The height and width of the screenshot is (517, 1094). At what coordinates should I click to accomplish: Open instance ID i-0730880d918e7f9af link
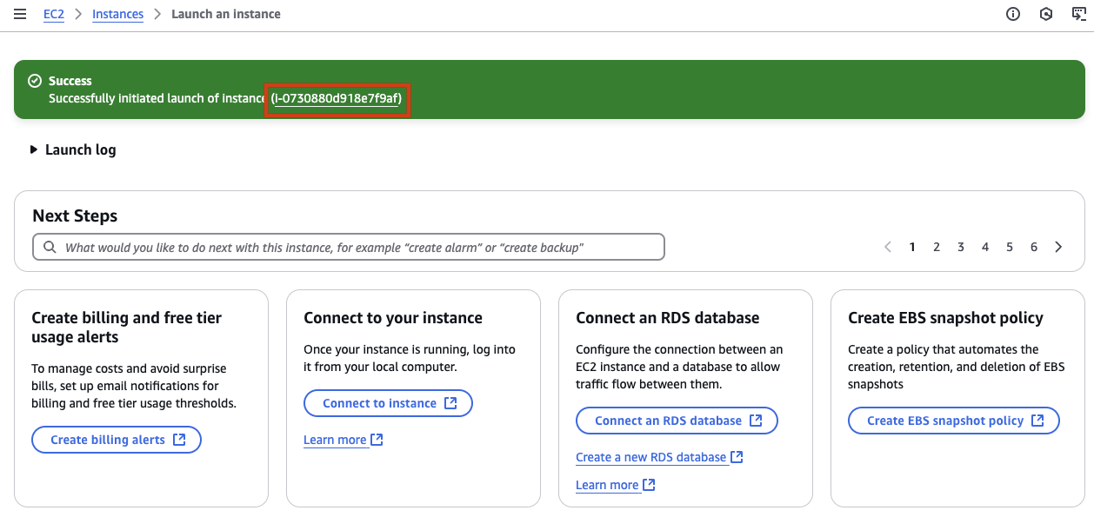337,98
